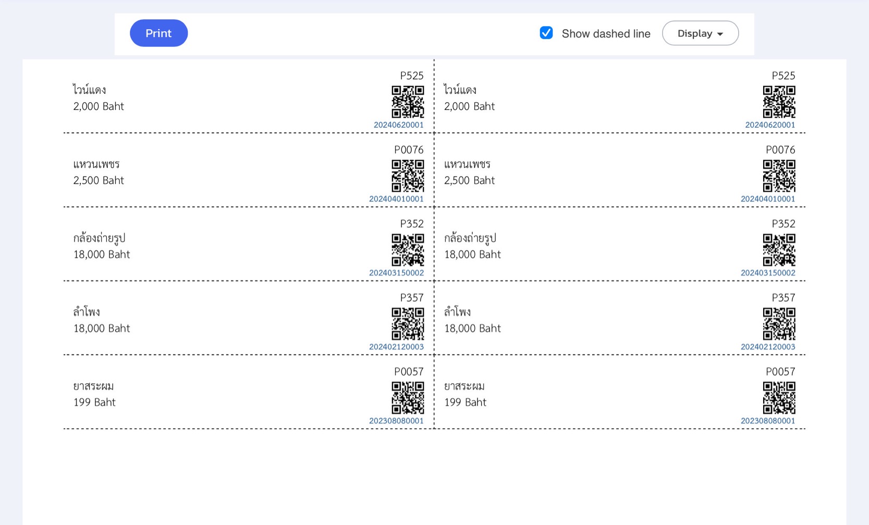Click product code P525 in the right column
The height and width of the screenshot is (525, 869).
784,76
